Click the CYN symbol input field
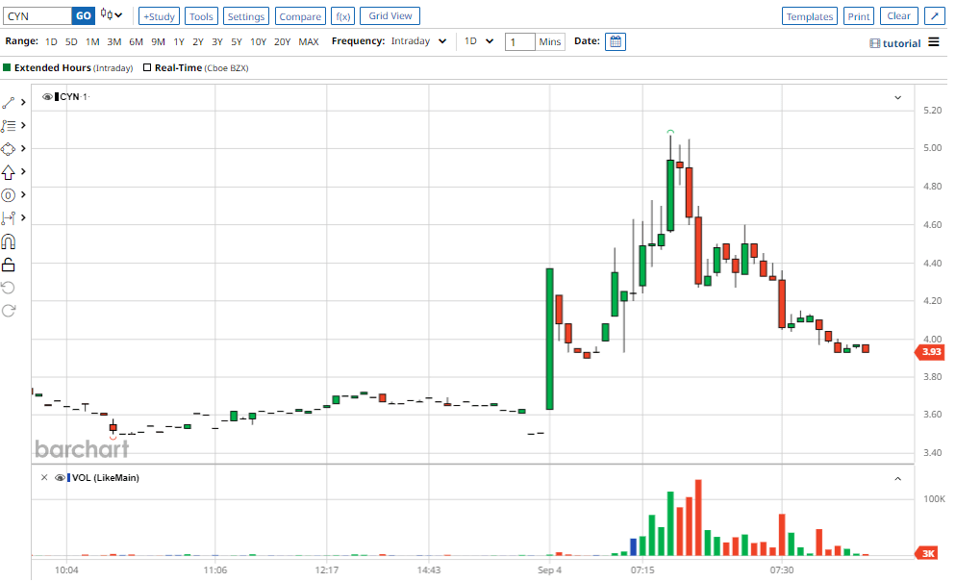 point(38,15)
